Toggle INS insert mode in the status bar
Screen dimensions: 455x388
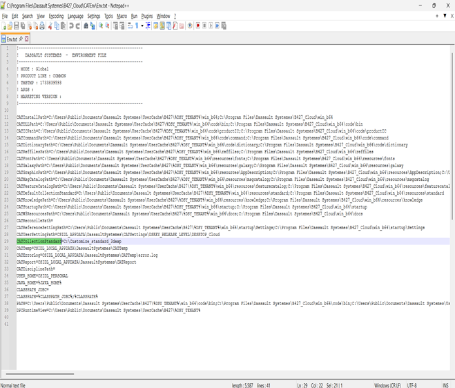coord(446,385)
